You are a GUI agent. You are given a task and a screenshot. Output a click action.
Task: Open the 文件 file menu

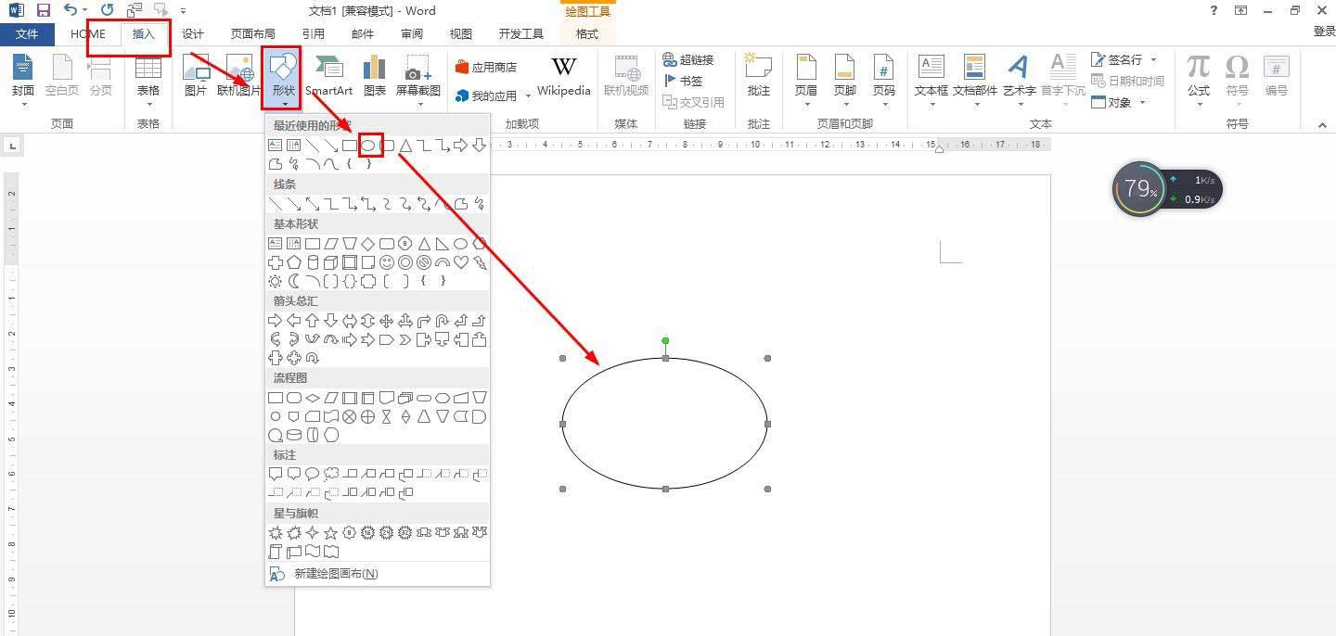(27, 34)
